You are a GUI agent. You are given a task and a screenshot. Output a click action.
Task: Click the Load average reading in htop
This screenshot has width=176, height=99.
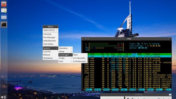[145, 46]
